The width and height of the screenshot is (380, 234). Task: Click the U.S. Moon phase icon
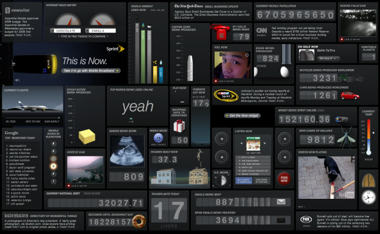(222, 180)
